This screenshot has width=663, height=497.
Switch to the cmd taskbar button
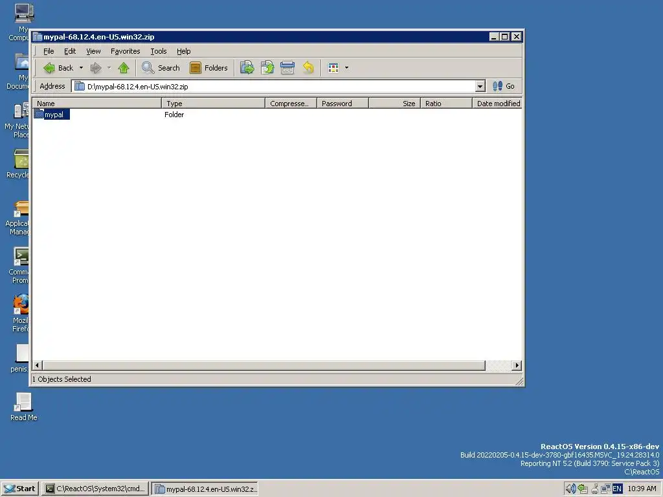coord(96,489)
